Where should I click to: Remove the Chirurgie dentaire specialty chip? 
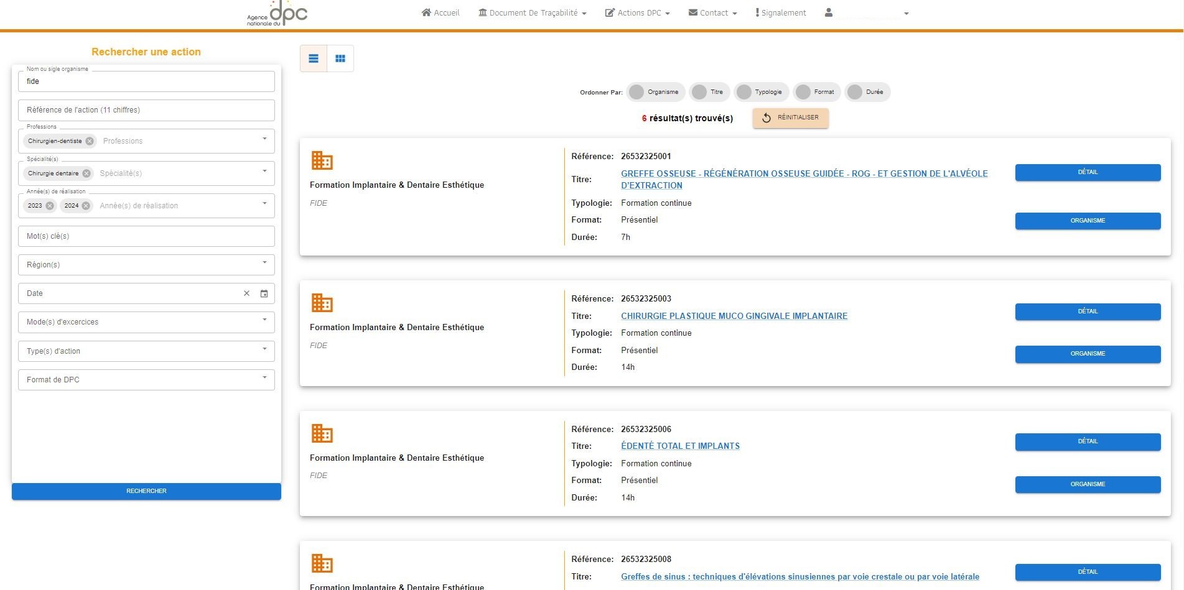[86, 173]
